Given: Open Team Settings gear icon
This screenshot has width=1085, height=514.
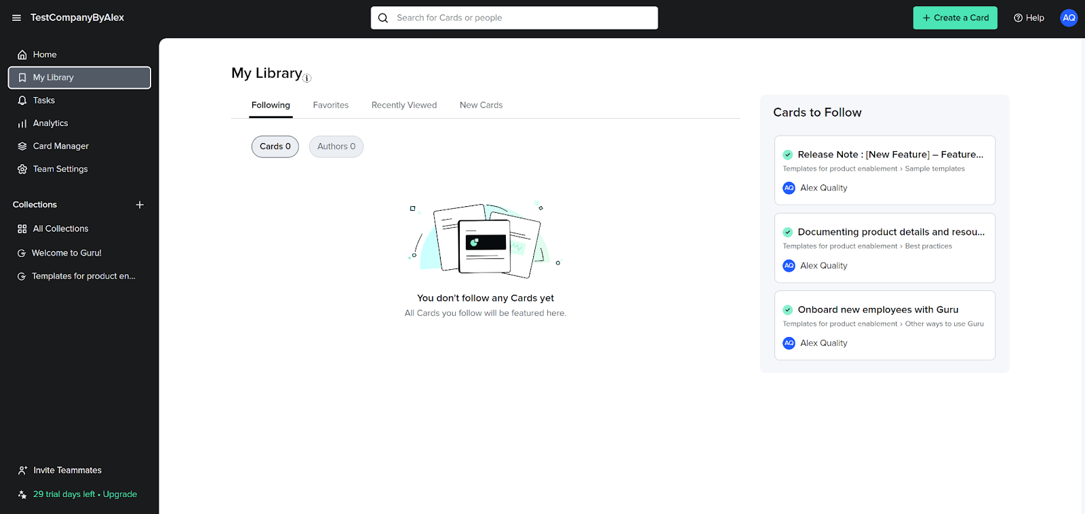Looking at the screenshot, I should tap(22, 170).
